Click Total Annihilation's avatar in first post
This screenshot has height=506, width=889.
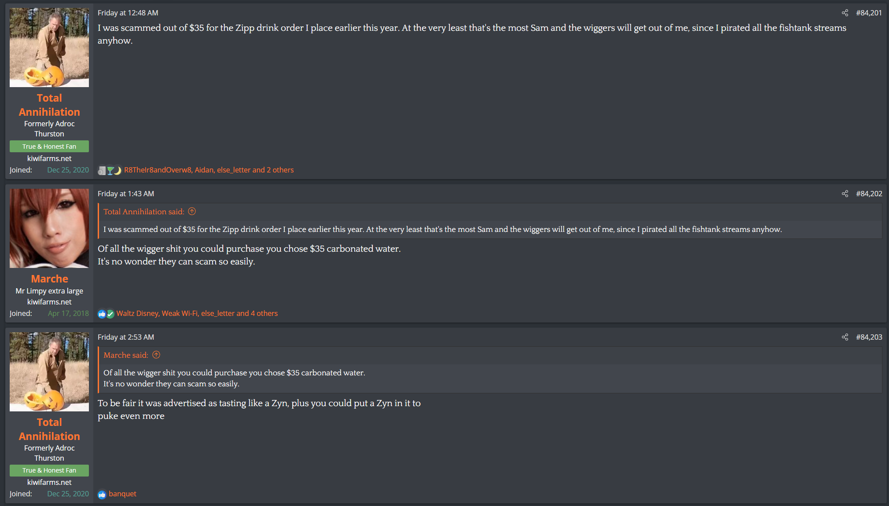tap(49, 48)
